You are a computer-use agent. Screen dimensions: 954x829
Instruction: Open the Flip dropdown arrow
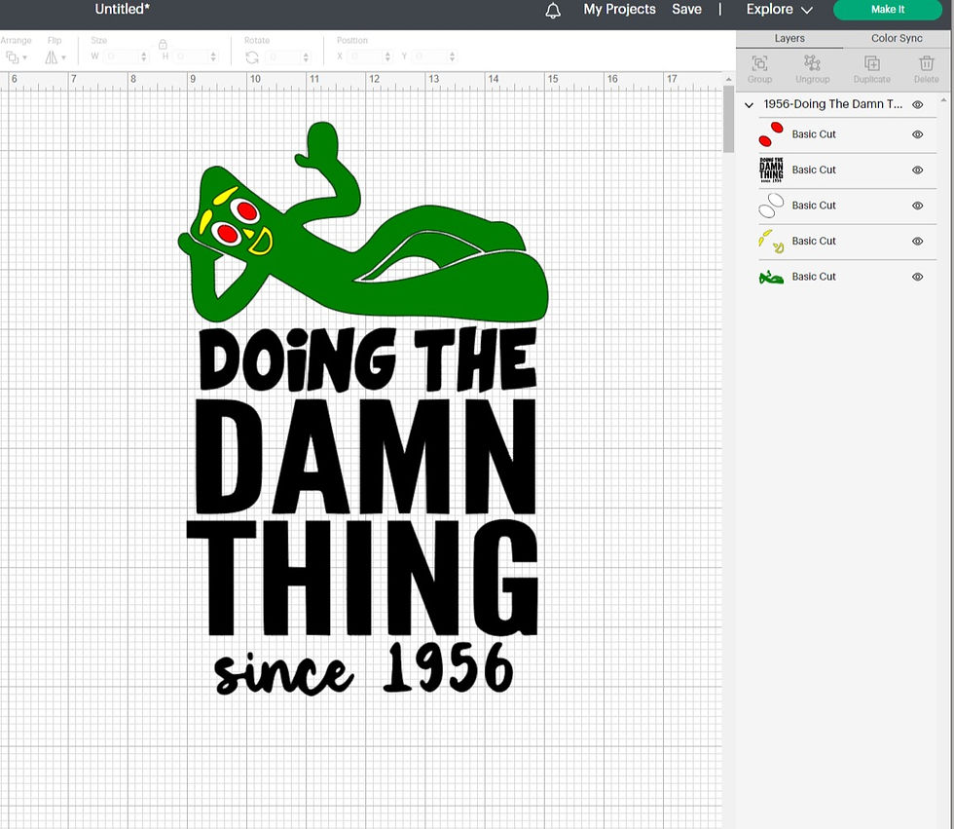[x=63, y=57]
